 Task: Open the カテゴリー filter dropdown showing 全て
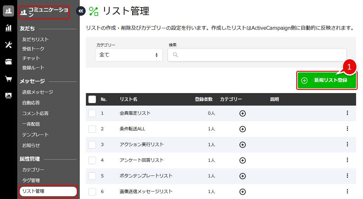(129, 55)
